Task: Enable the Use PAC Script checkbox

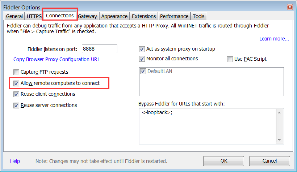Action: click(x=230, y=59)
